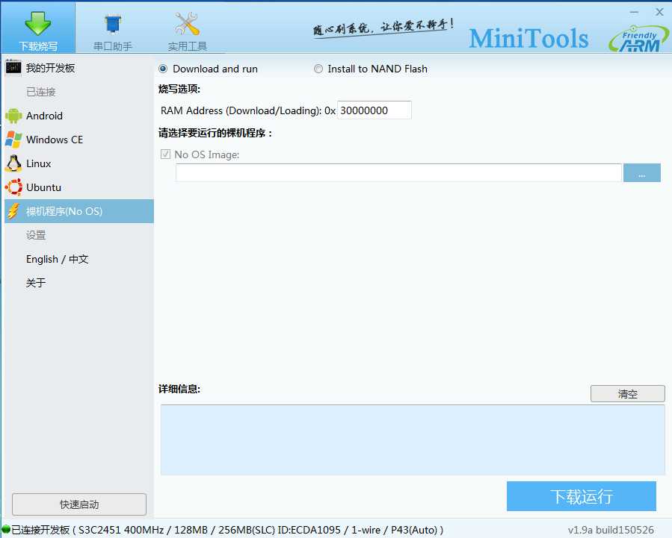Image resolution: width=672 pixels, height=538 pixels.
Task: Select 我的开发板 in the sidebar
Action: pyautogui.click(x=78, y=68)
